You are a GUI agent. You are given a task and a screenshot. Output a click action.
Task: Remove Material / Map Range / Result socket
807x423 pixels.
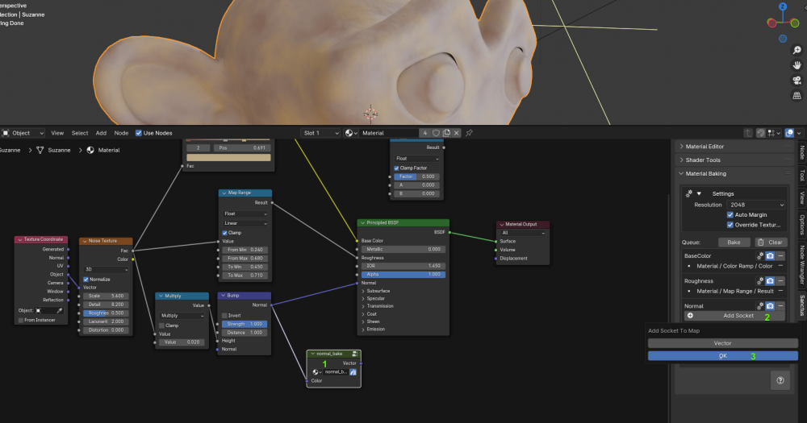(x=780, y=291)
